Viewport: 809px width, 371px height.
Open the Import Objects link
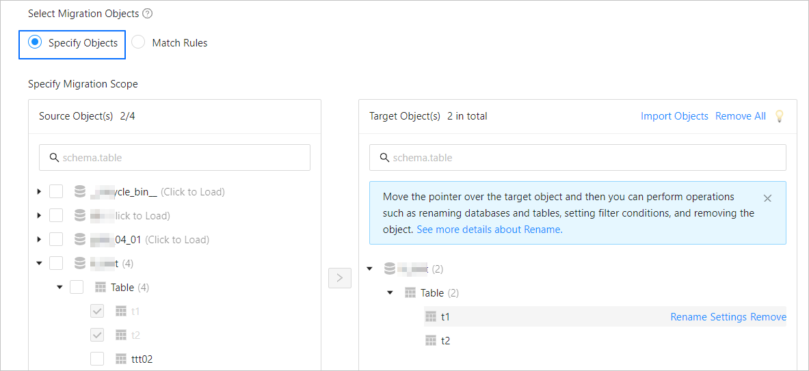674,116
